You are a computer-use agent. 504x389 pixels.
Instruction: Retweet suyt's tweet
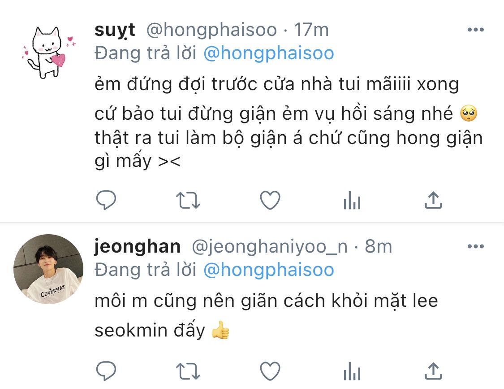(x=188, y=200)
